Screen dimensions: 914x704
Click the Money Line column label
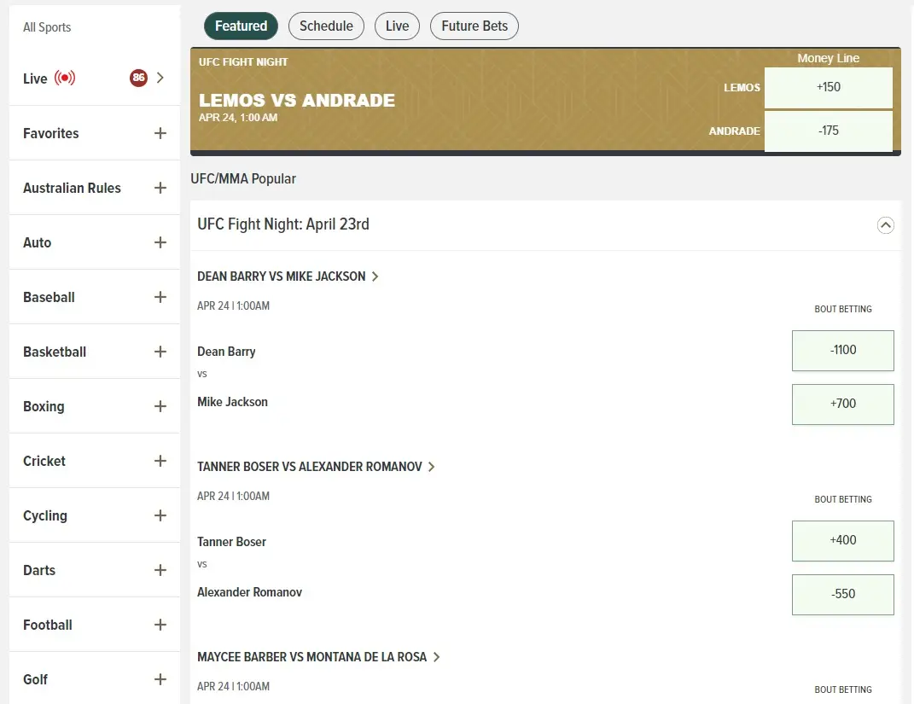[829, 58]
